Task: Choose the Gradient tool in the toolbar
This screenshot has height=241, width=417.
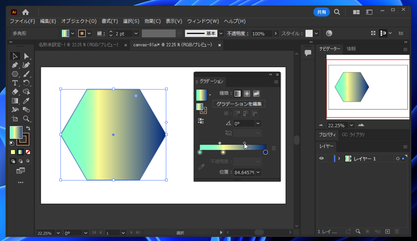Action: pyautogui.click(x=15, y=101)
